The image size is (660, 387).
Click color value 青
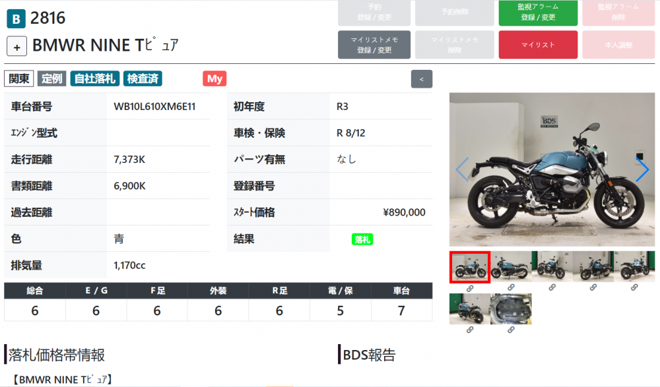tap(119, 239)
